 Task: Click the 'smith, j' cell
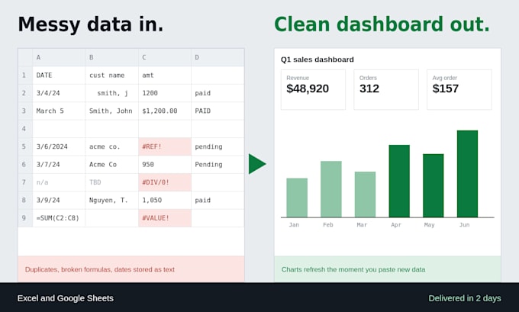pos(112,93)
